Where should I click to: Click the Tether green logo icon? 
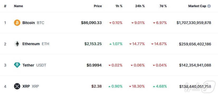click(x=17, y=65)
